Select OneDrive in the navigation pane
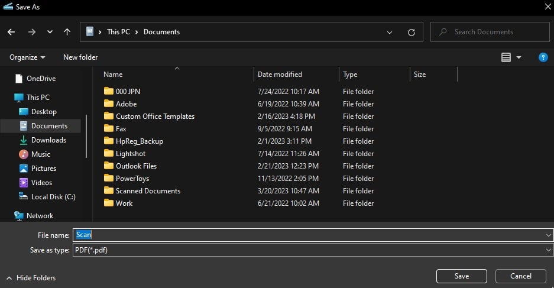Screen dimensions: 554x288 [41, 79]
